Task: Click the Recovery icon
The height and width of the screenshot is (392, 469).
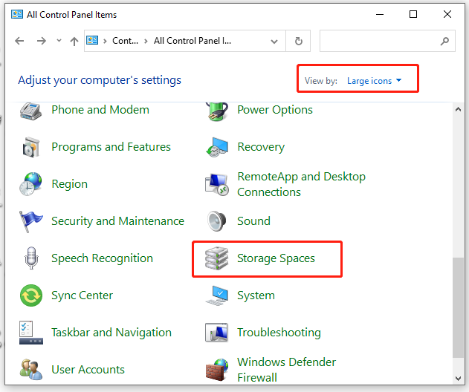Action: coord(217,147)
